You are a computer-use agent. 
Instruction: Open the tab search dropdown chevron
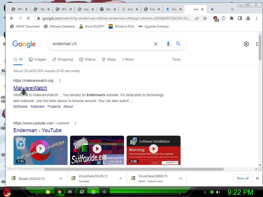(232, 9)
